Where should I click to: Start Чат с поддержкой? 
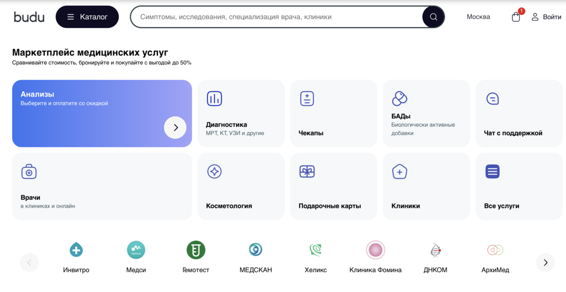[x=519, y=114]
